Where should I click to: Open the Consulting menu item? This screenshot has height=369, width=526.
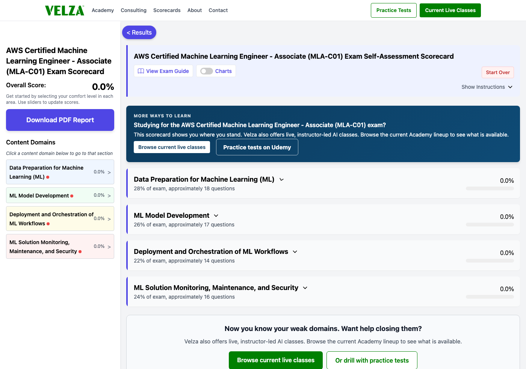pyautogui.click(x=133, y=10)
